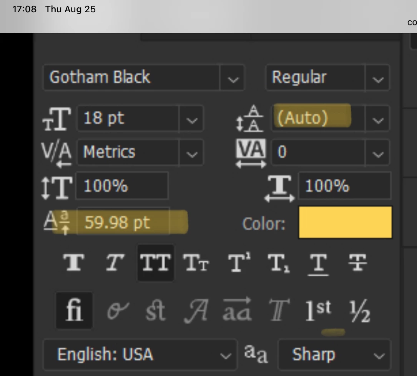Click the Thu Aug 25 date
This screenshot has width=417, height=376.
70,9
